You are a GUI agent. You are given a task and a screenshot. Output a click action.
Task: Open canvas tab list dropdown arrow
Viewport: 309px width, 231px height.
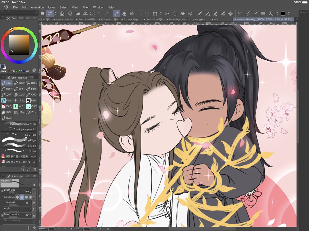coord(296,19)
